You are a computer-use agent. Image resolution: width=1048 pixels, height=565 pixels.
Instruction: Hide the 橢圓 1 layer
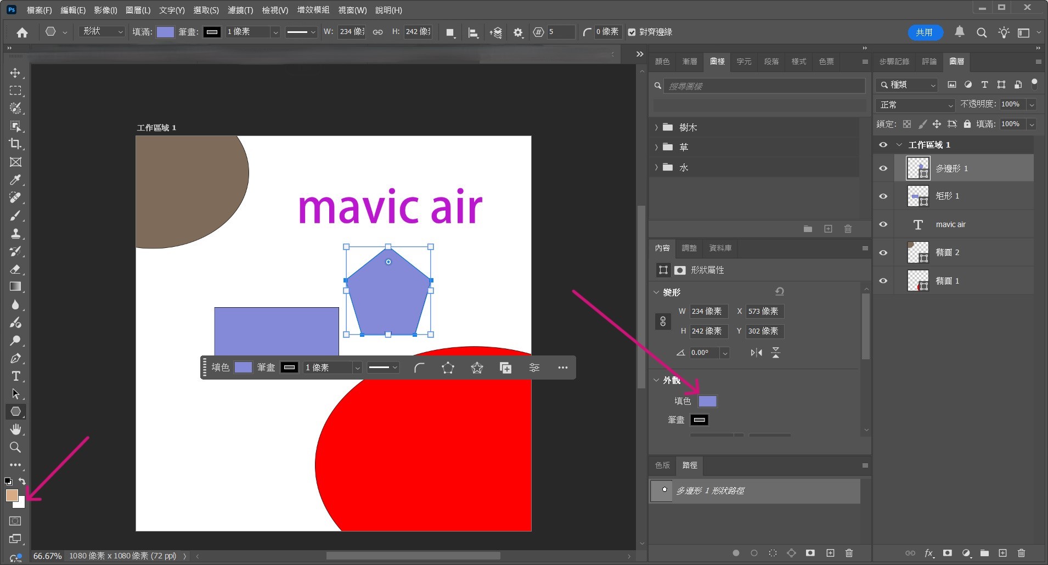pos(883,281)
